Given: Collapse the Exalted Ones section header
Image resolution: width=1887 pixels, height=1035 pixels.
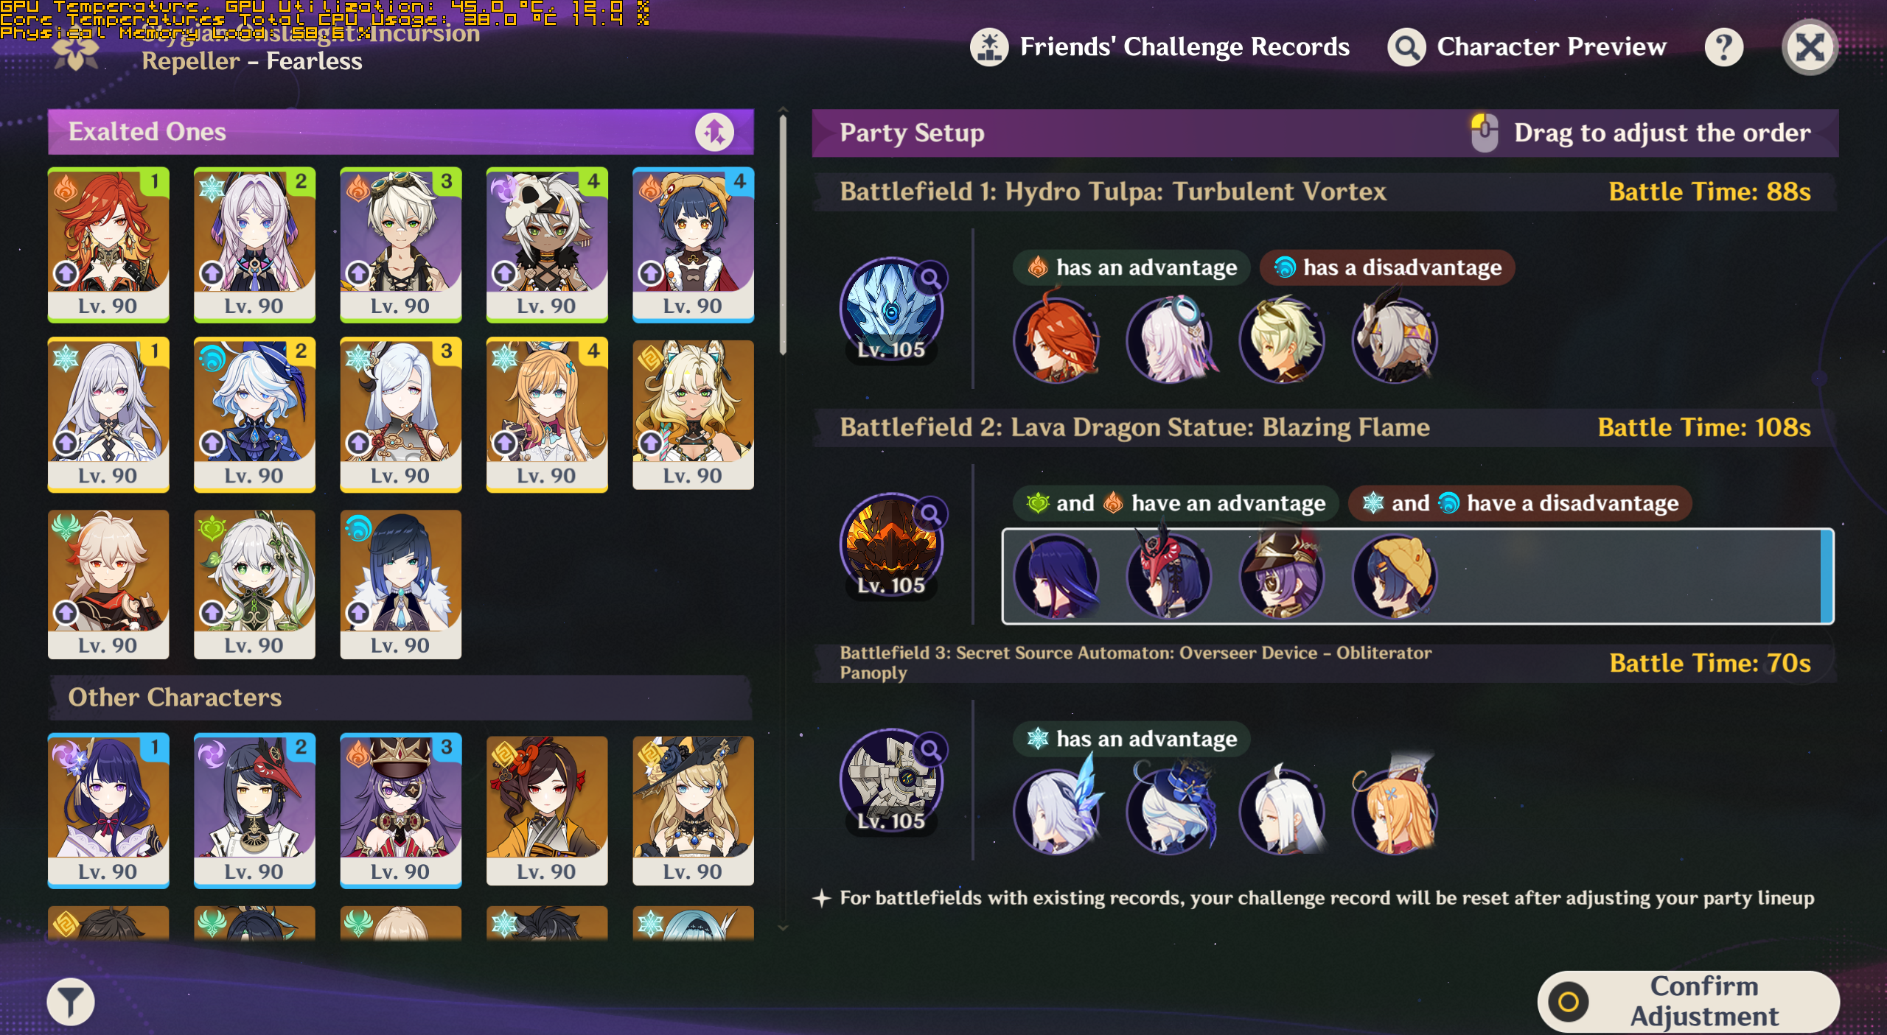Looking at the screenshot, I should pos(400,132).
